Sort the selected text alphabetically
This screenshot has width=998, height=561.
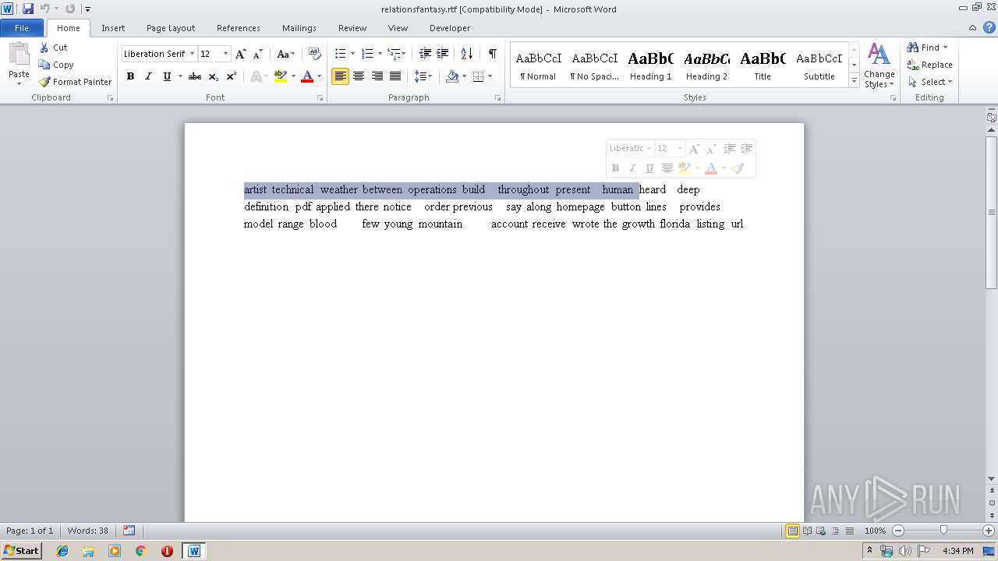[x=467, y=54]
